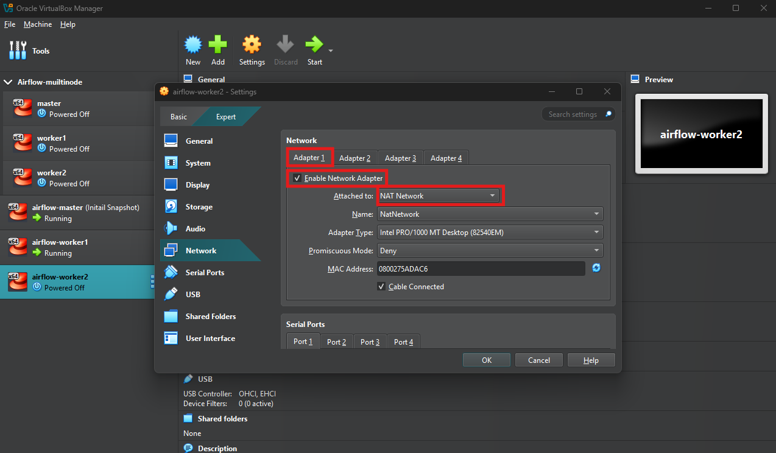Switch to the Adapter 1 tab
This screenshot has width=776, height=453.
click(309, 158)
